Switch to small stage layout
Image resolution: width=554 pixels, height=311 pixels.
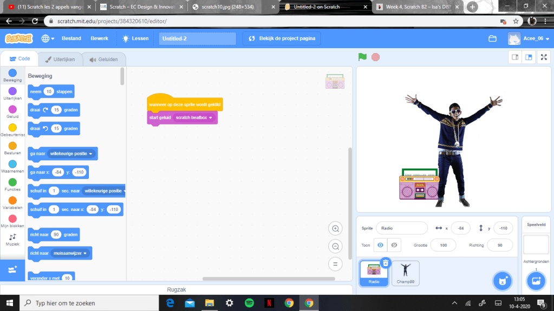[x=516, y=57]
